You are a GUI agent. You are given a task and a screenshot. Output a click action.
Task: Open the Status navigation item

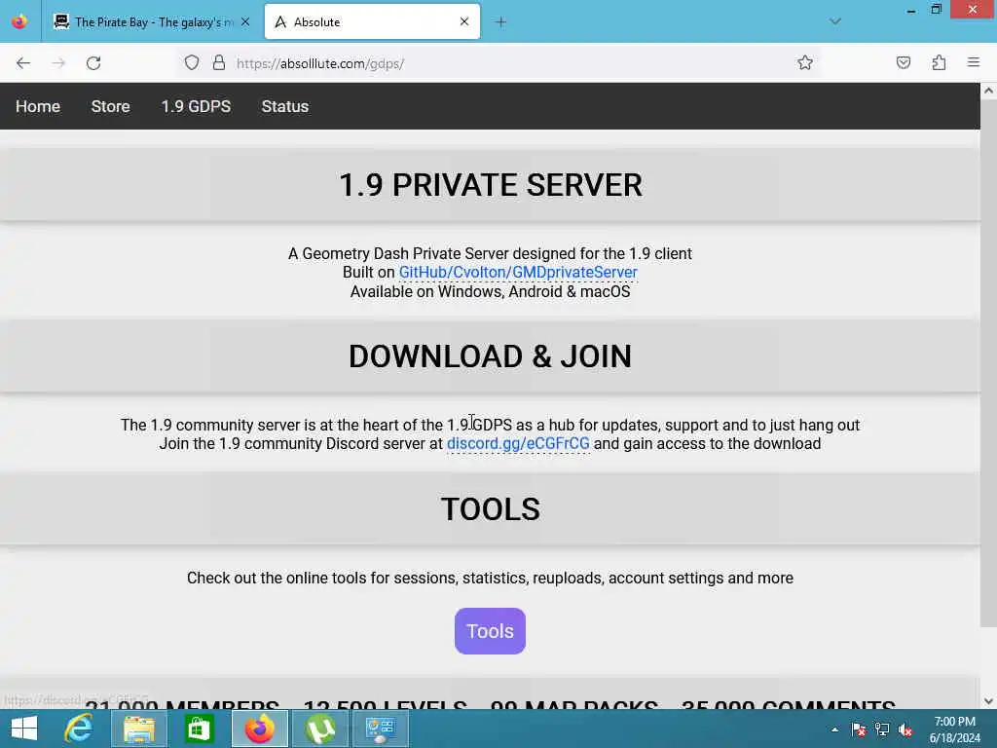point(285,106)
